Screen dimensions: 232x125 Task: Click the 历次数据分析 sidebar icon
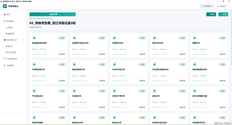pos(5,59)
